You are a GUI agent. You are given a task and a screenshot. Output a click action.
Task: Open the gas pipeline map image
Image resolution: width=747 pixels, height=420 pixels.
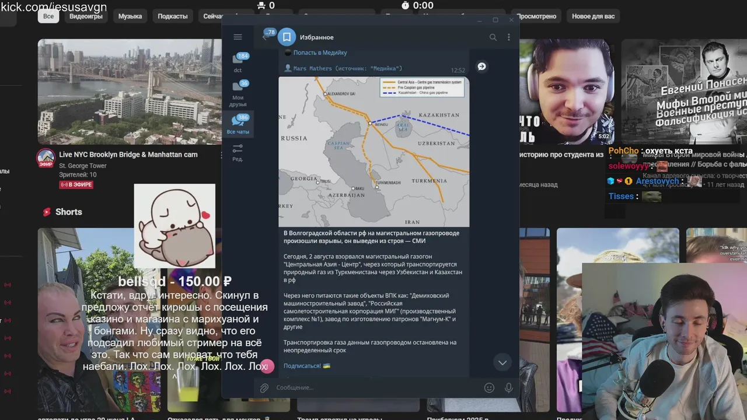(373, 151)
